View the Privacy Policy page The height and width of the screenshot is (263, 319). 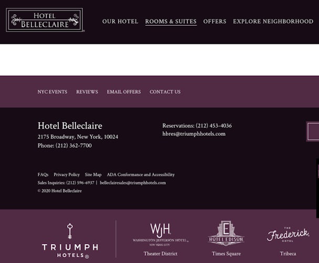click(x=67, y=175)
